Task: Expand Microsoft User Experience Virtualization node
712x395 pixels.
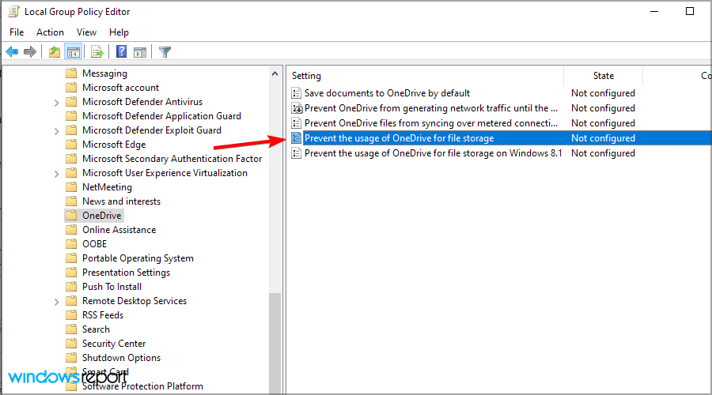Action: tap(56, 174)
